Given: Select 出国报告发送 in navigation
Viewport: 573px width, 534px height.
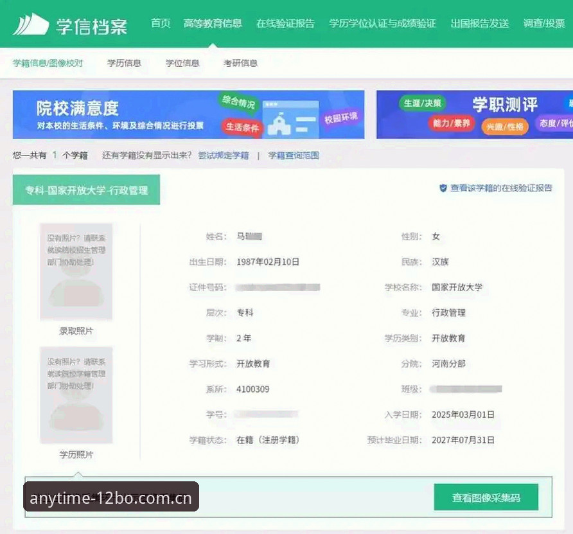Looking at the screenshot, I should (479, 23).
